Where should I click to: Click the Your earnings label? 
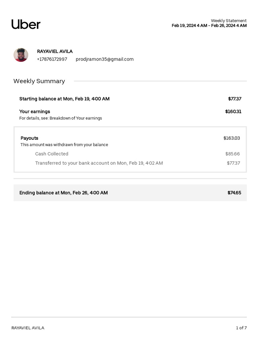pos(35,112)
